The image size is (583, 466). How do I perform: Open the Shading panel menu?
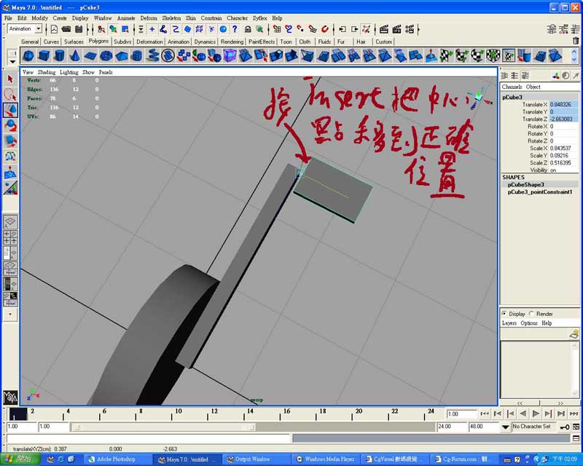(x=47, y=72)
